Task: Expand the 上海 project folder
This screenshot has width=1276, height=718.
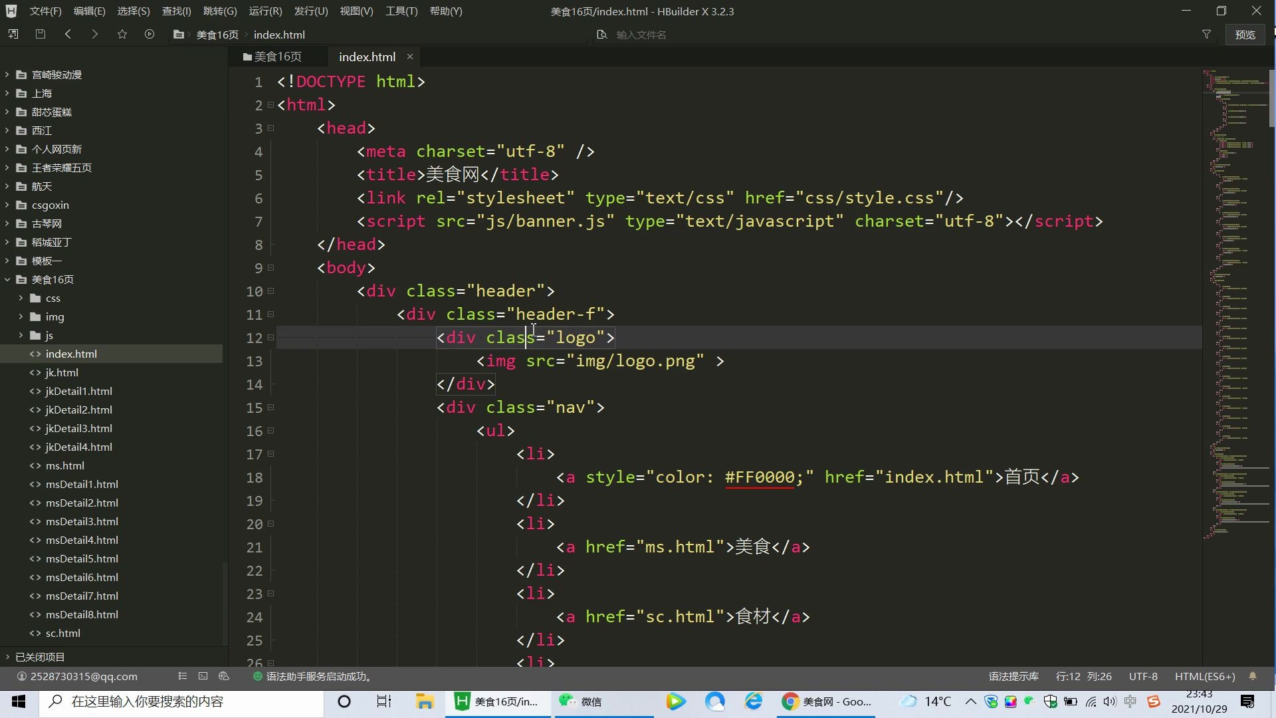Action: point(7,93)
